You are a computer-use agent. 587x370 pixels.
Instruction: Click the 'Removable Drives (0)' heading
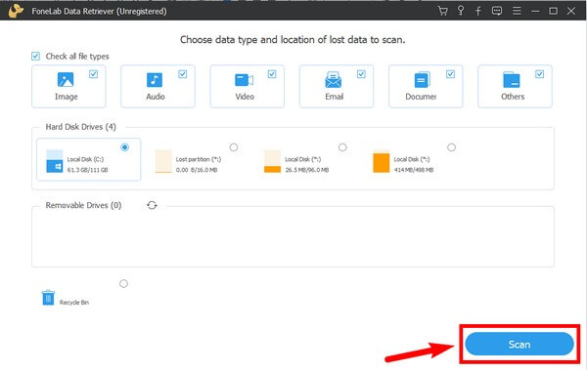tap(83, 205)
